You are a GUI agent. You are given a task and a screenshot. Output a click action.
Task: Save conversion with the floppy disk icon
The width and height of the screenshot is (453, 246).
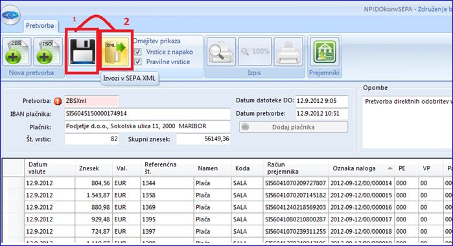pyautogui.click(x=82, y=51)
